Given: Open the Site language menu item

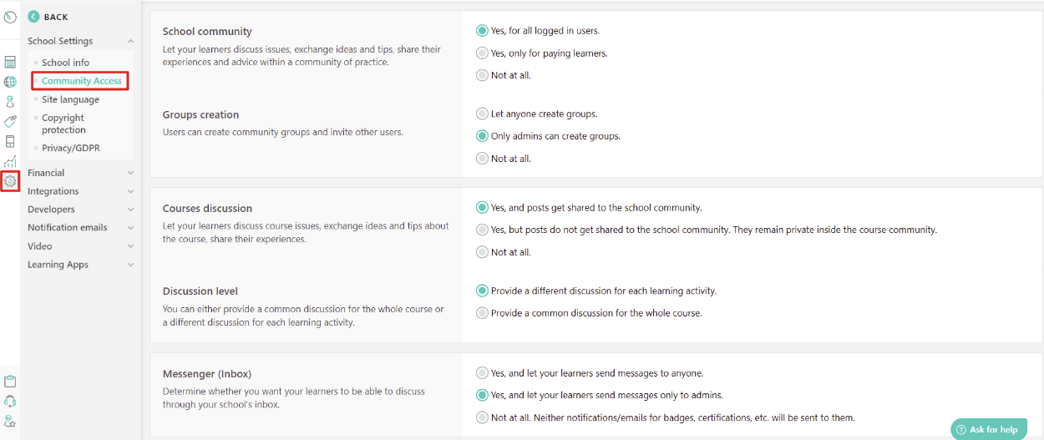Looking at the screenshot, I should pyautogui.click(x=70, y=99).
